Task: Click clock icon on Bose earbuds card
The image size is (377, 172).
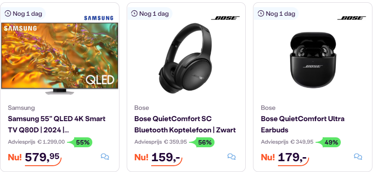Action: tap(261, 14)
